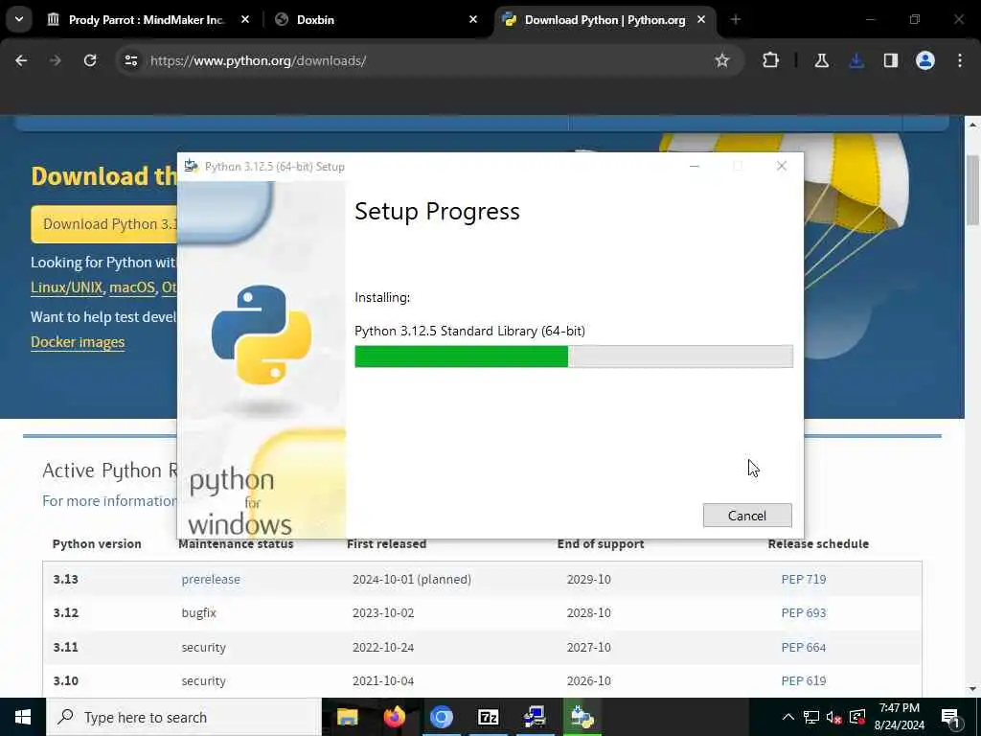Toggle the browser side panel

click(891, 60)
